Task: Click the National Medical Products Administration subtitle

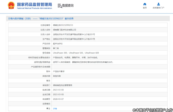Action: [x=34, y=8]
